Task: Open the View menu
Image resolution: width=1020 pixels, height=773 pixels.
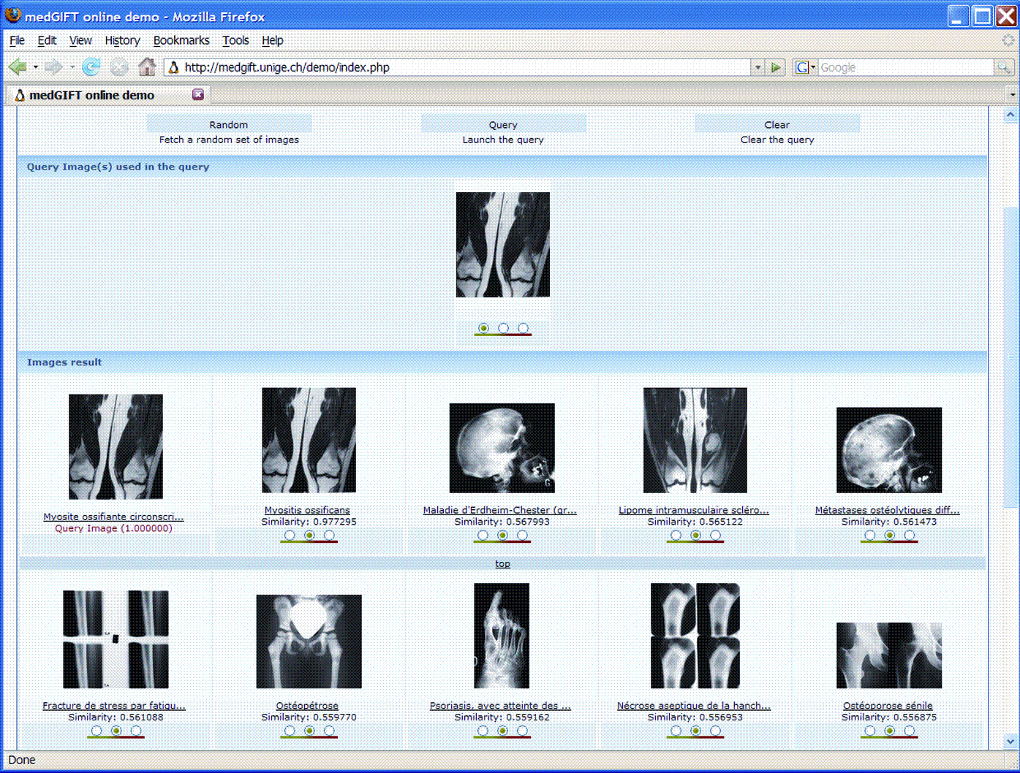Action: click(x=80, y=40)
